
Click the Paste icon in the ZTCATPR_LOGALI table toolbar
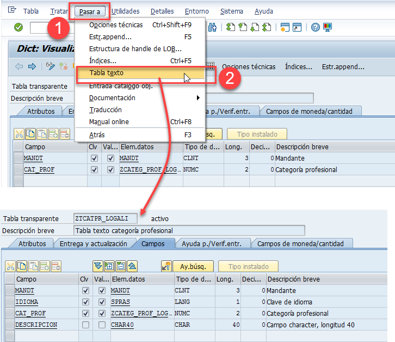pyautogui.click(x=33, y=266)
